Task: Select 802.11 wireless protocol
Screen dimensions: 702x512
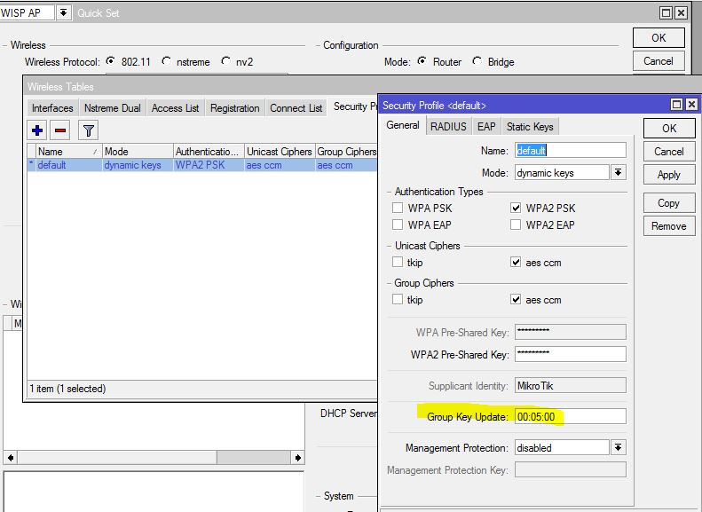Action: tap(110, 61)
